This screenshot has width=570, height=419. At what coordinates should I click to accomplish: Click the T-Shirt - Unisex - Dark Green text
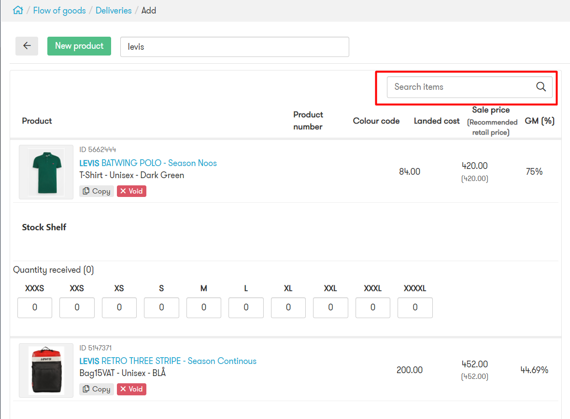tap(131, 175)
